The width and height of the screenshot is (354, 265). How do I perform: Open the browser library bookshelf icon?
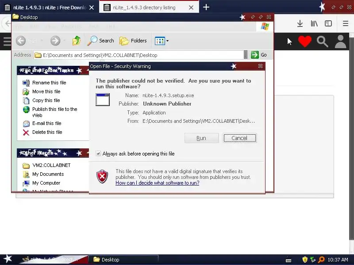tap(314, 23)
